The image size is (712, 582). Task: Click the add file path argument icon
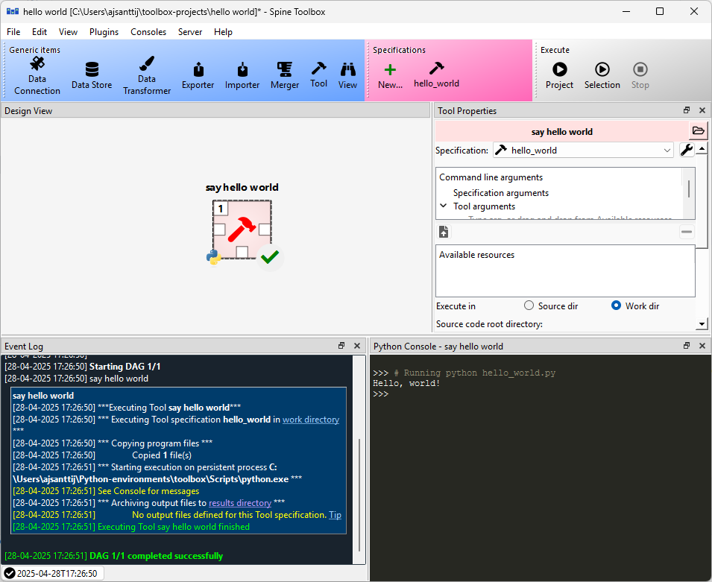click(444, 232)
